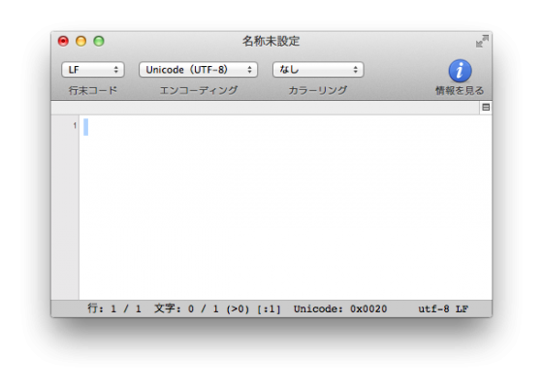This screenshot has height=388, width=543.
Task: Open the なし coloring dropdown
Action: tap(318, 70)
